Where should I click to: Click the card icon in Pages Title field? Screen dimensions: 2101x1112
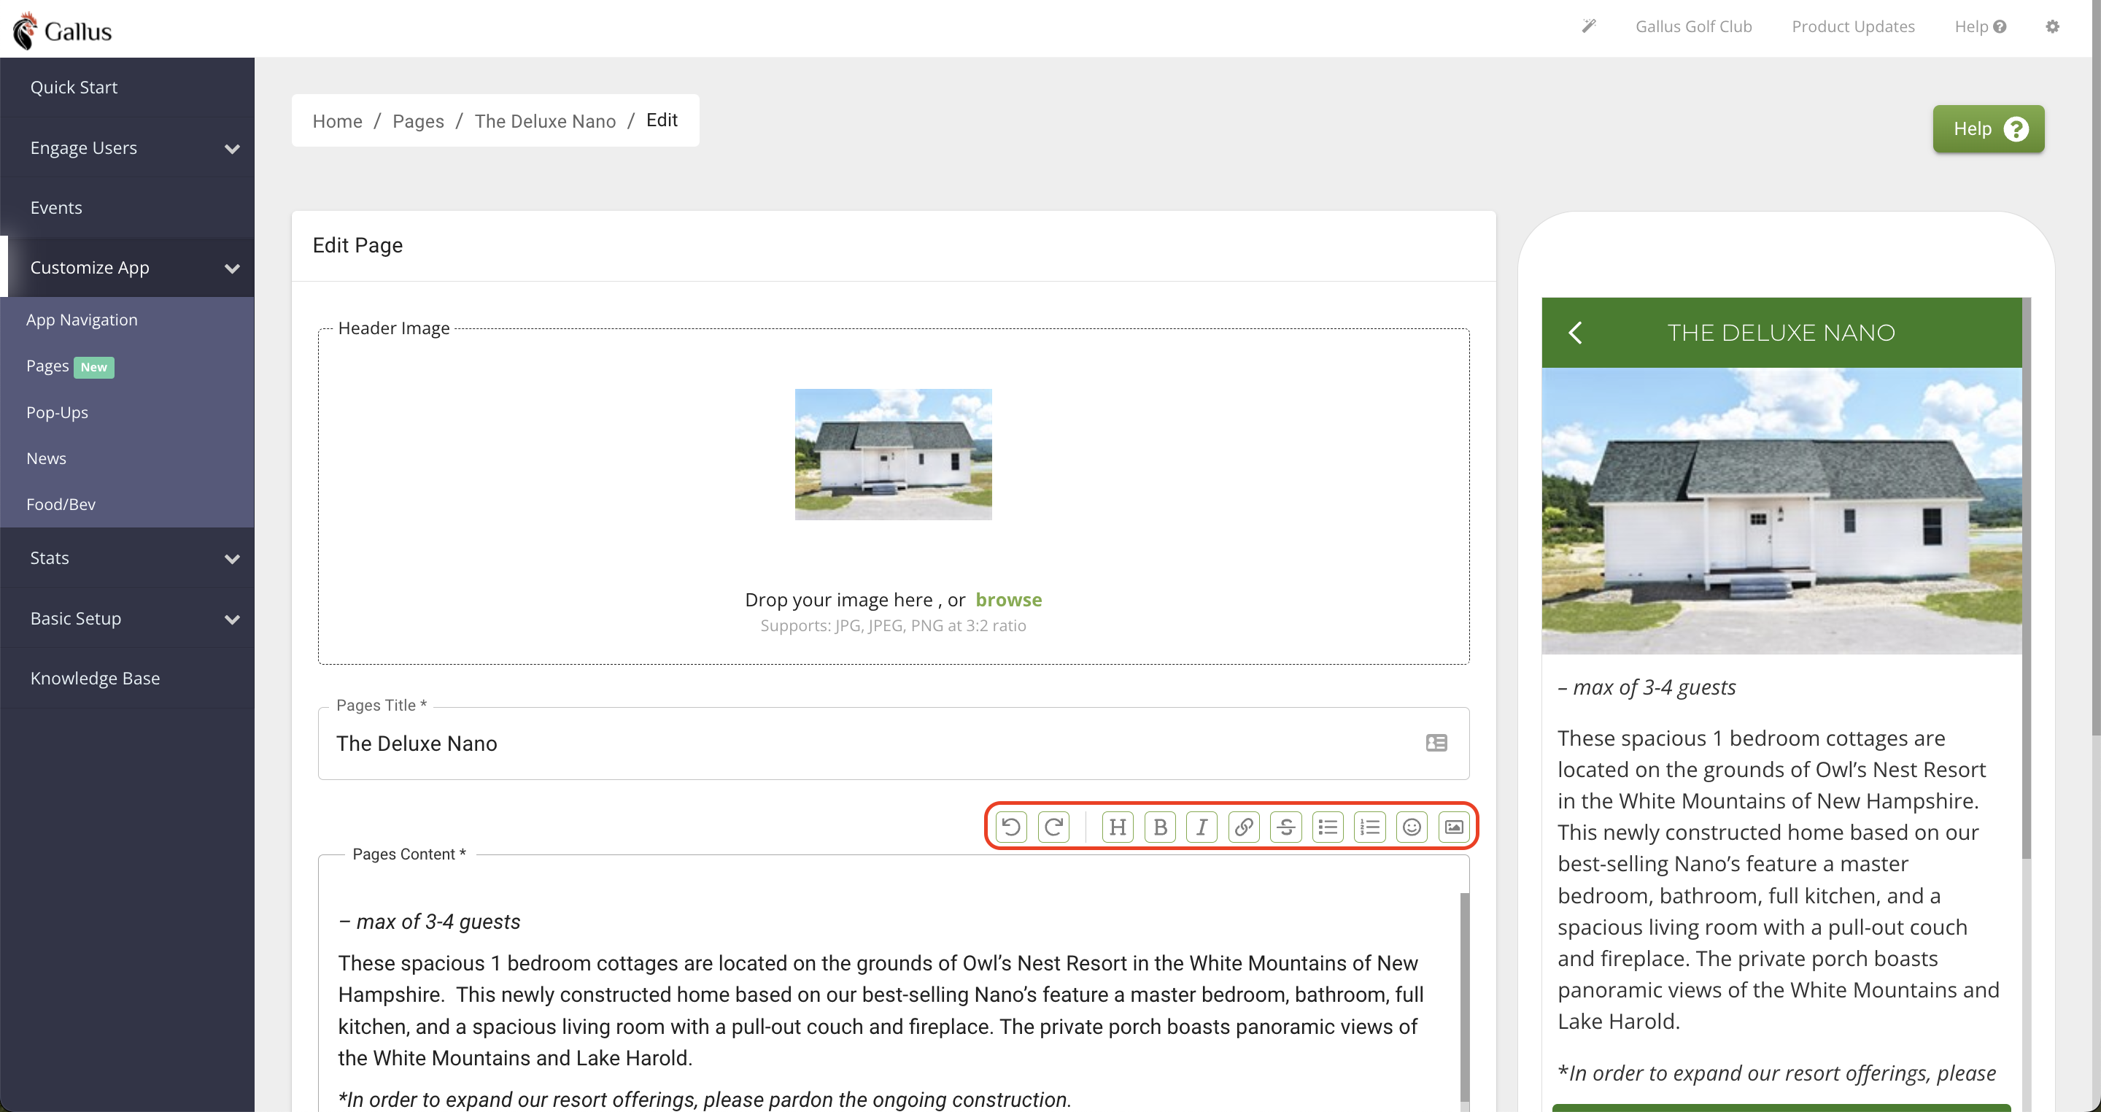pyautogui.click(x=1436, y=742)
